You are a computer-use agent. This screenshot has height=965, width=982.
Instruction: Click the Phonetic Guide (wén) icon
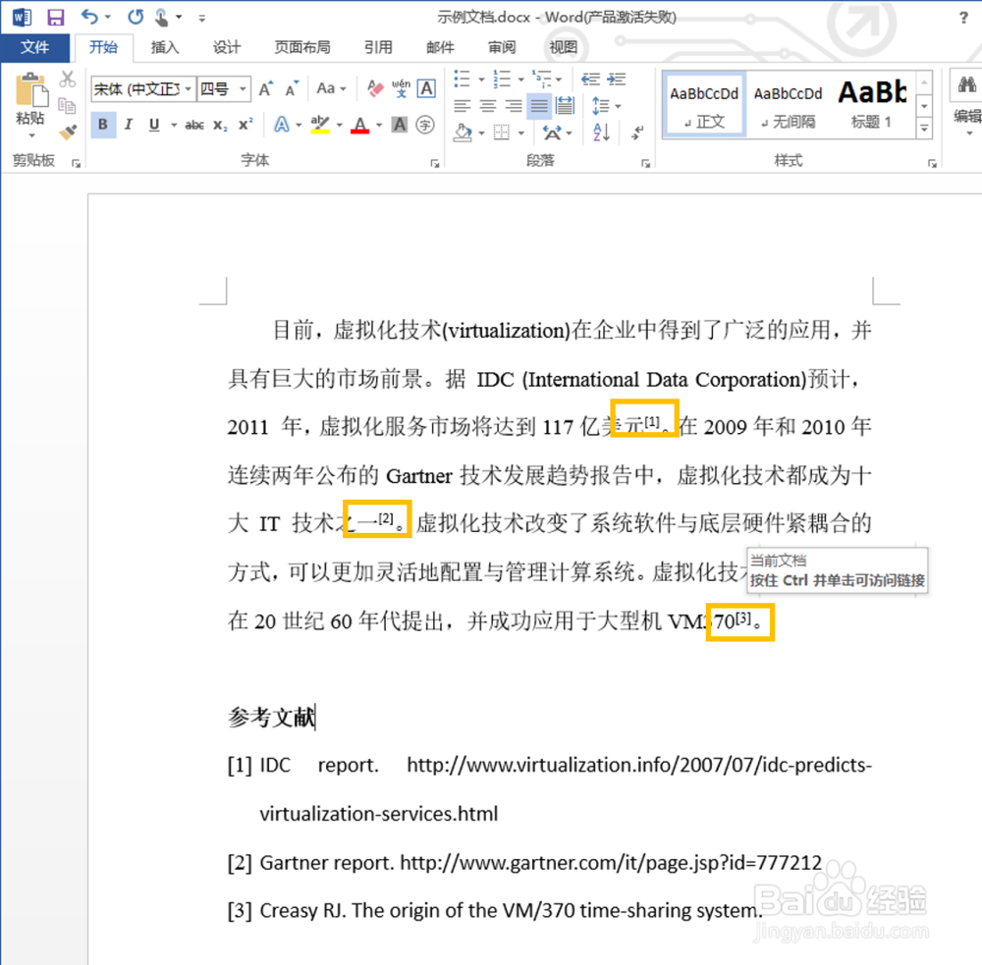[x=401, y=89]
